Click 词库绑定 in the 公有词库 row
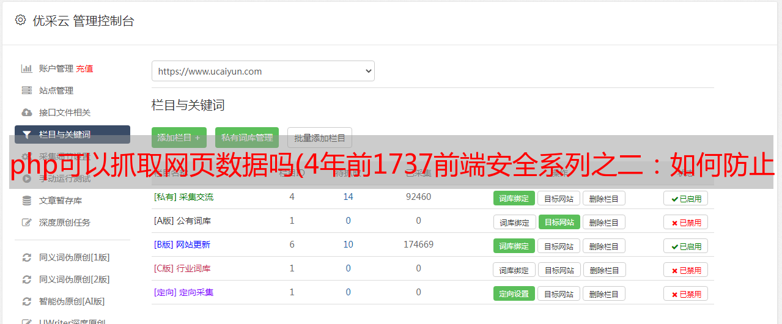Viewport: 782px width, 324px height. click(x=515, y=222)
